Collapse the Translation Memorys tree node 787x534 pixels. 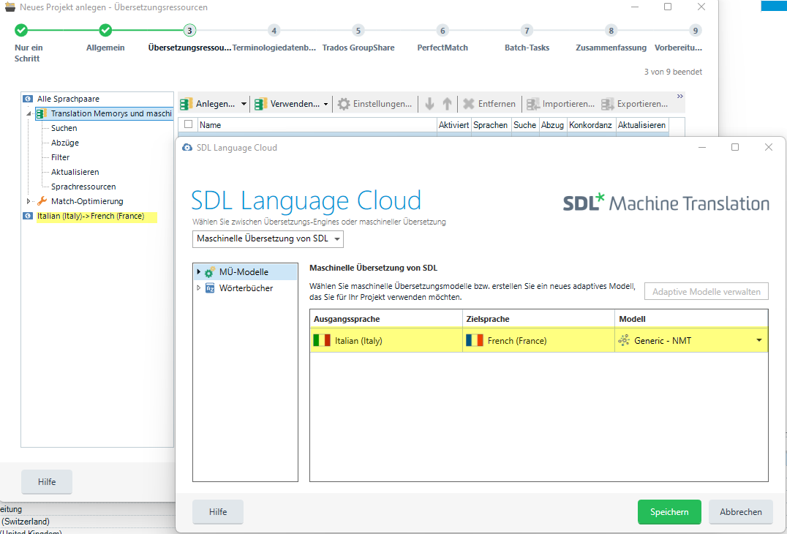(29, 114)
